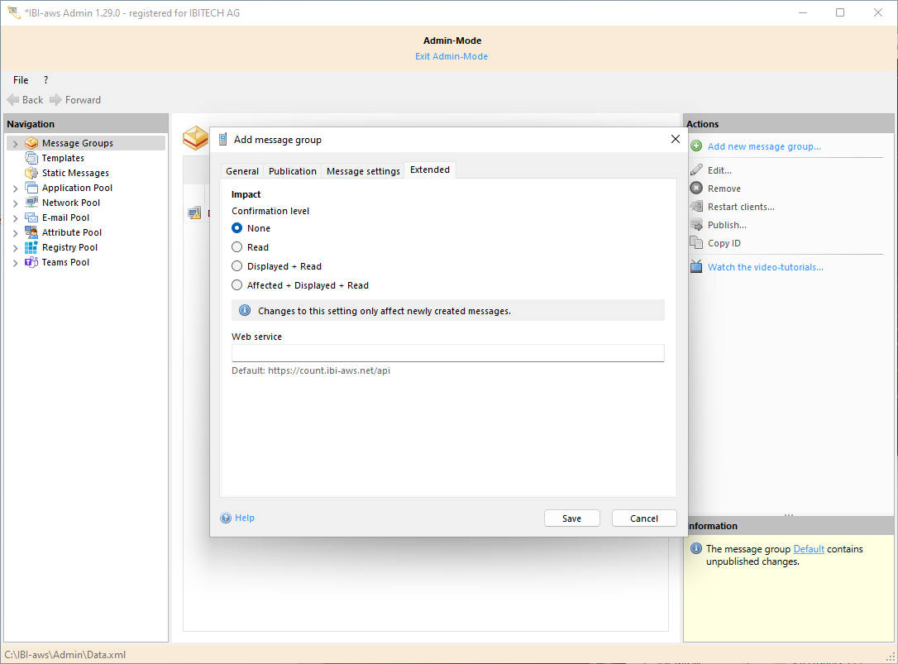
Task: Click the green Add new message group icon
Action: tap(696, 146)
